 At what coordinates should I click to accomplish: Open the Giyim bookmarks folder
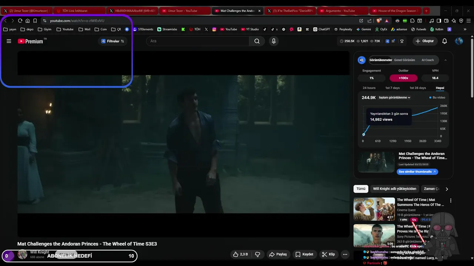point(44,29)
